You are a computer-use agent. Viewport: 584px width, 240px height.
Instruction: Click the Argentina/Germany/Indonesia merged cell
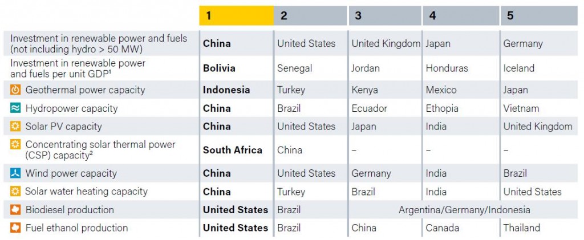coord(464,210)
